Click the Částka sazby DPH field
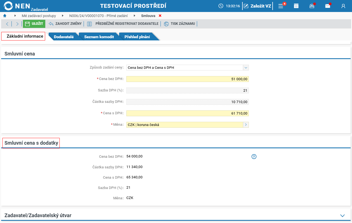Viewport: 352px width, 223px height. click(x=187, y=102)
